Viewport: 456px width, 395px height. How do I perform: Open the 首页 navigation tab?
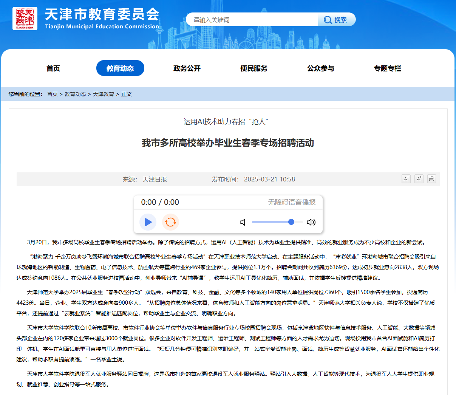click(x=53, y=68)
